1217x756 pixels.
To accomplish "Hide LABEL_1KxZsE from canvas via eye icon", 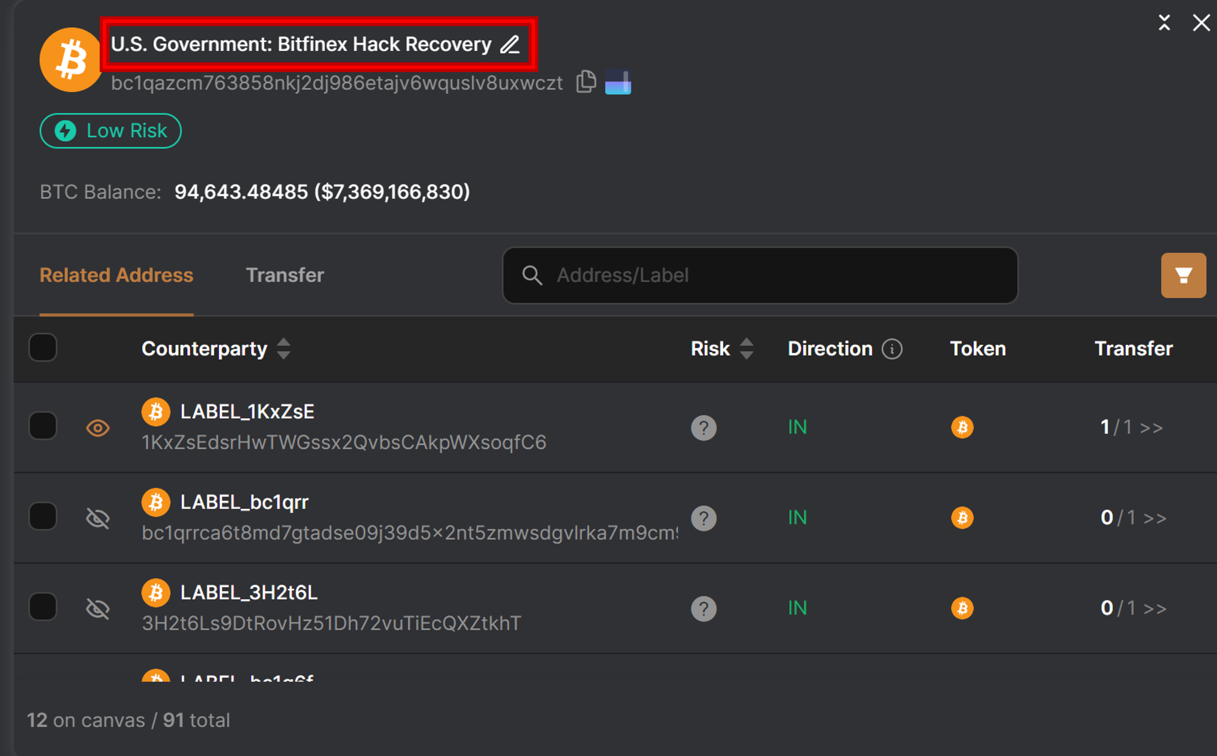I will [x=98, y=428].
